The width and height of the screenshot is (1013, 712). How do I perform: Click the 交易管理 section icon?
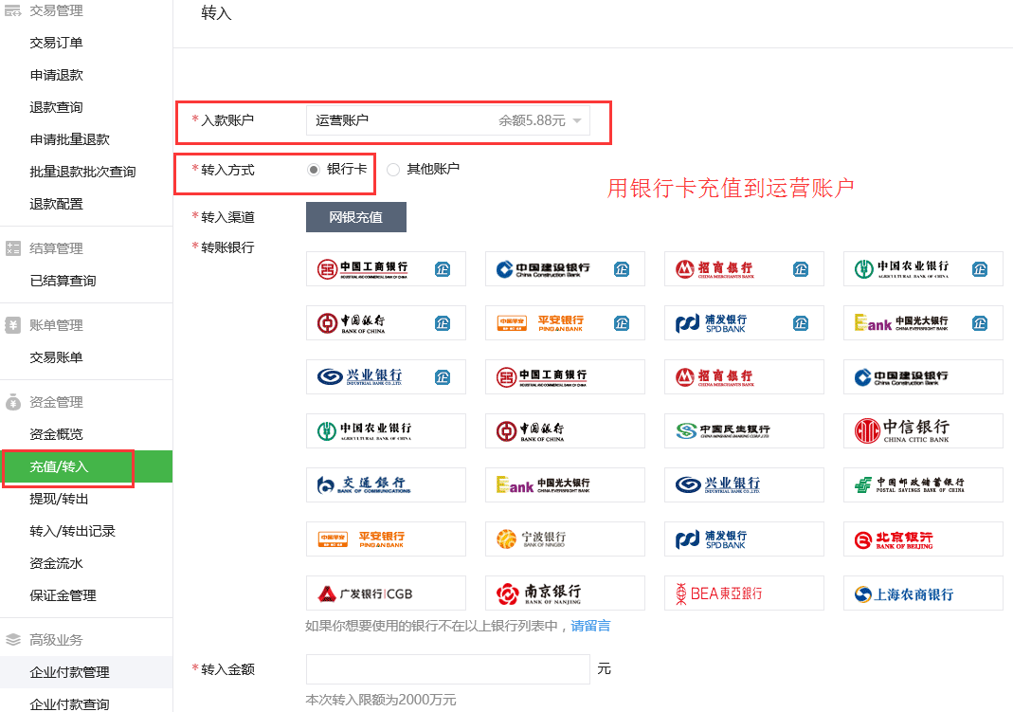click(13, 10)
